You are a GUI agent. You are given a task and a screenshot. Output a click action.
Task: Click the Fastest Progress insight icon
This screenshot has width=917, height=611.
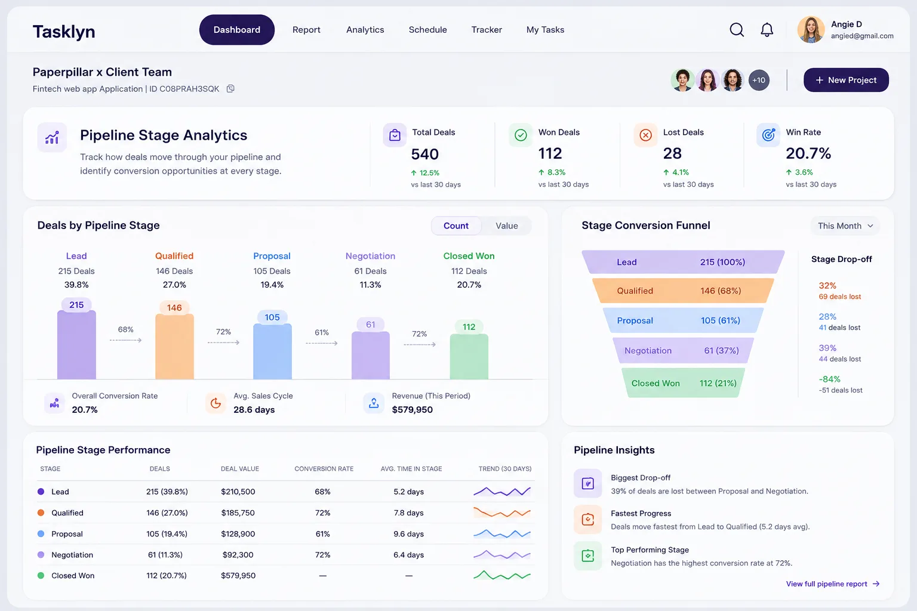[x=588, y=520]
